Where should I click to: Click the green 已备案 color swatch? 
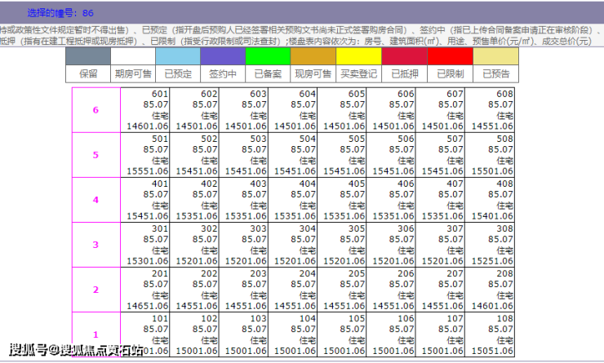(268, 56)
